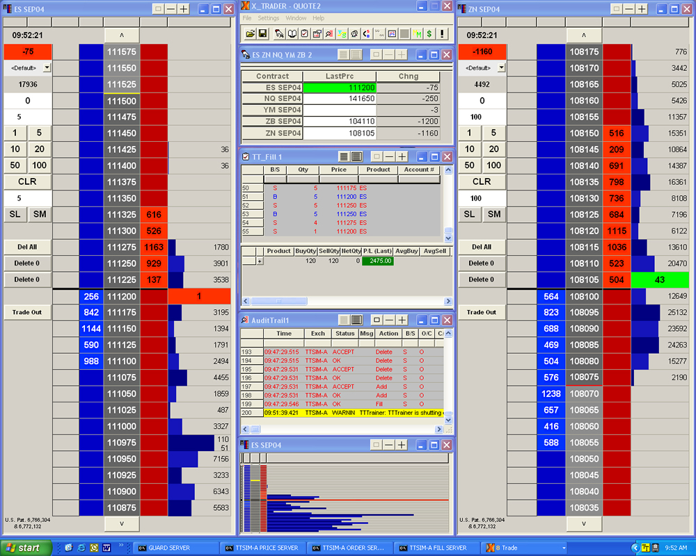Click quantity field showing 100 below CLR in ZN
This screenshot has width=696, height=556.
482,198
